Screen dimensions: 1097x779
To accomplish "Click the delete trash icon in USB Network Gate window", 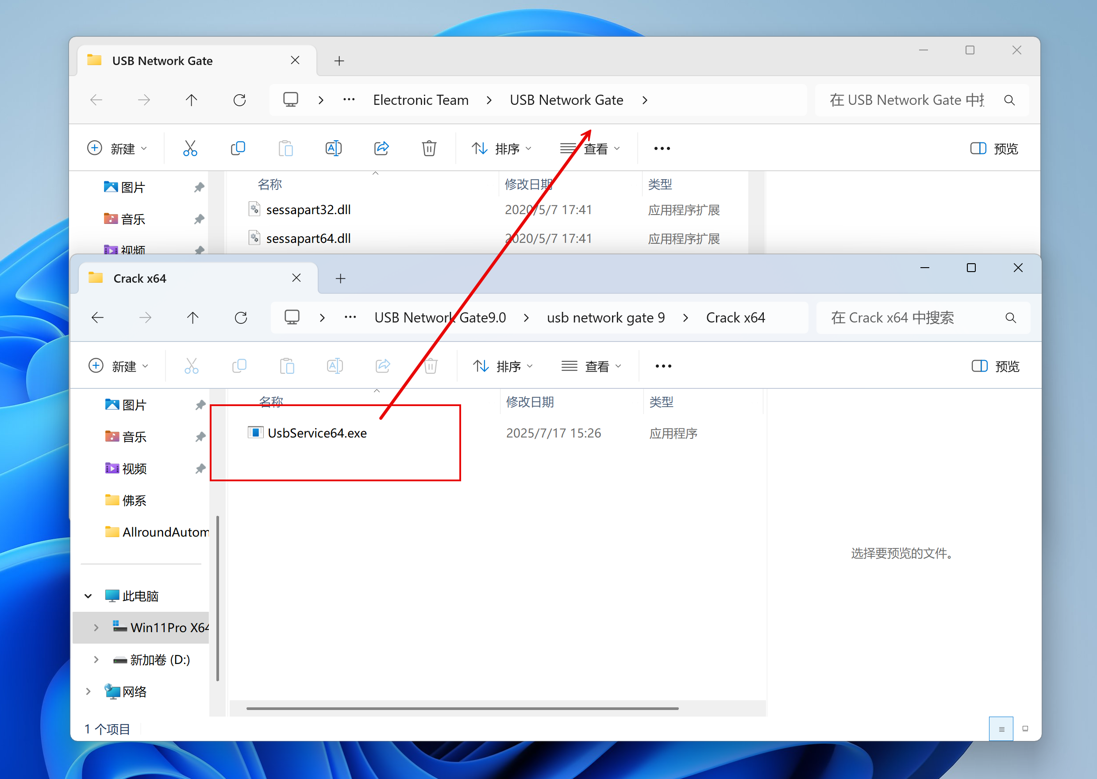I will click(428, 148).
